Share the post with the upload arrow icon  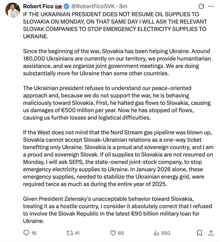(211, 233)
